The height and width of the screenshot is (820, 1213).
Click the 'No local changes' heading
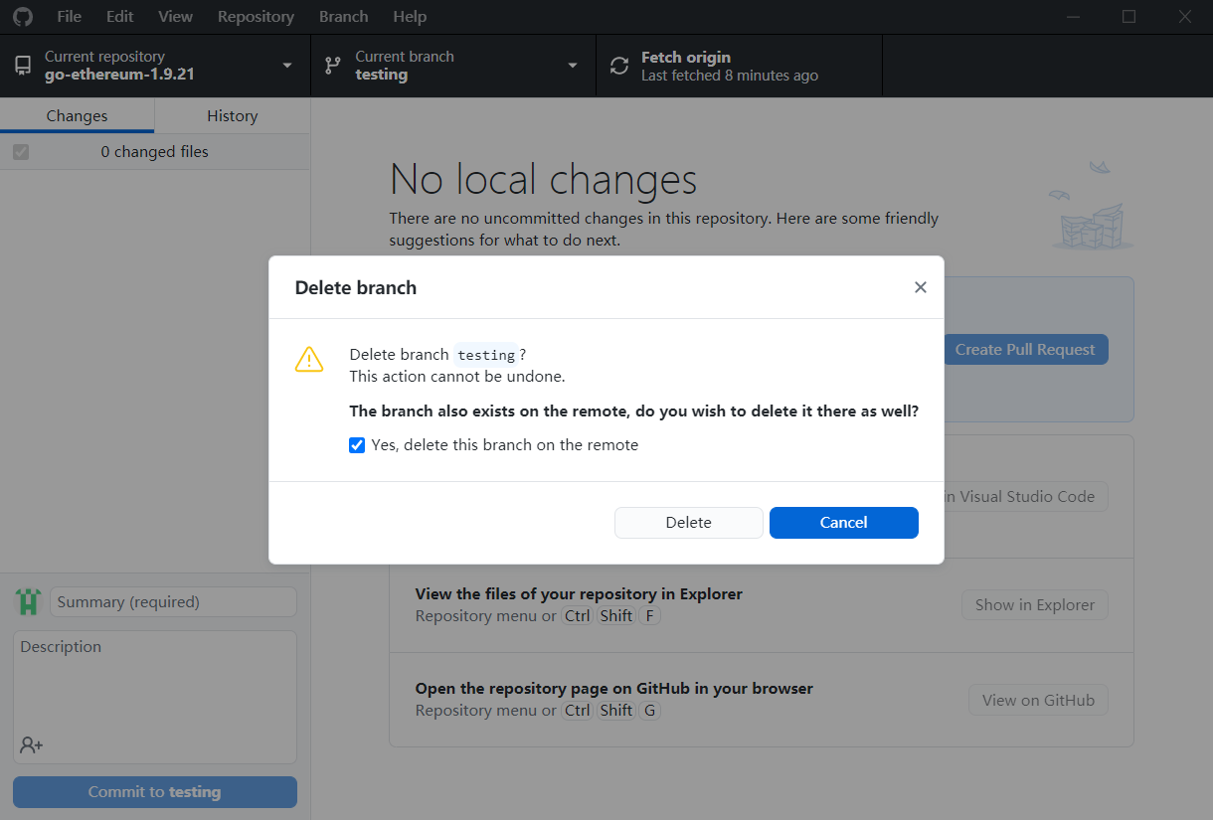pos(543,180)
